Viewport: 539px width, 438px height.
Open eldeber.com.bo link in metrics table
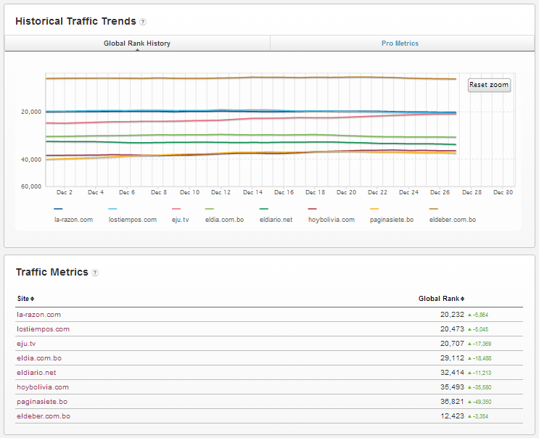(x=43, y=416)
